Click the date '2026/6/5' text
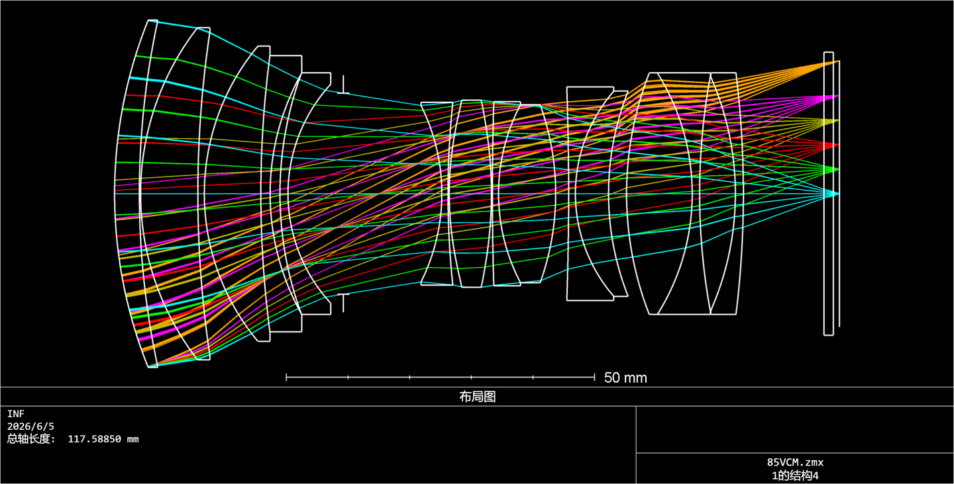 30,426
